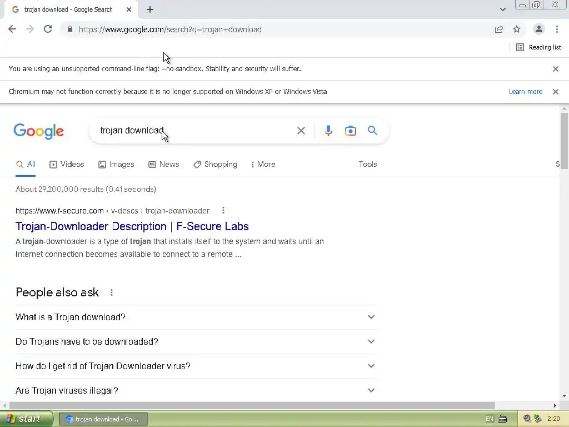
Task: Switch to Images results tab
Action: pyautogui.click(x=116, y=165)
